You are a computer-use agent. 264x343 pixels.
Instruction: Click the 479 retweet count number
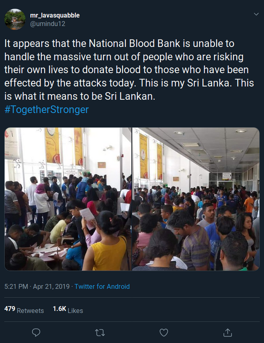click(x=9, y=308)
